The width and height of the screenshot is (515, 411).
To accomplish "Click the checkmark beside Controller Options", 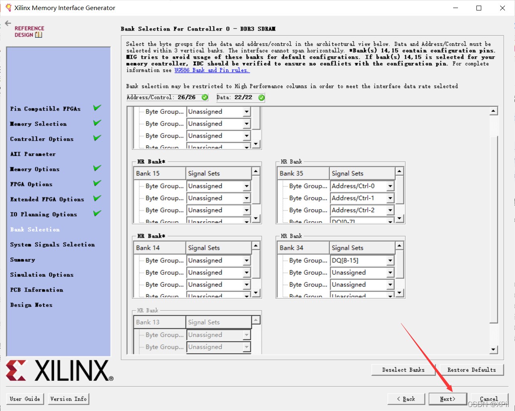I will 97,138.
